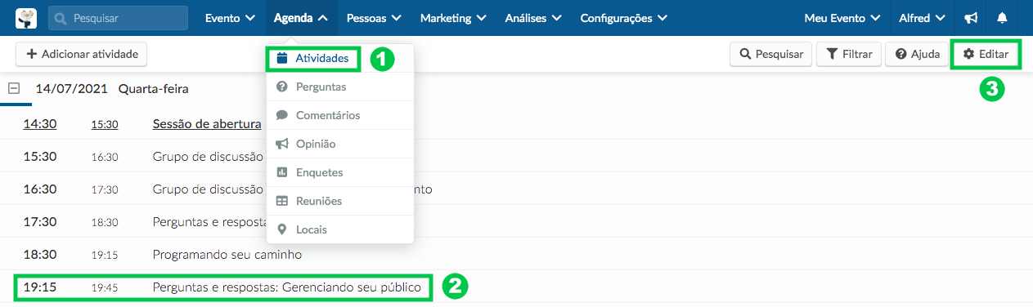
Task: Select Opinião menu item
Action: coord(340,144)
